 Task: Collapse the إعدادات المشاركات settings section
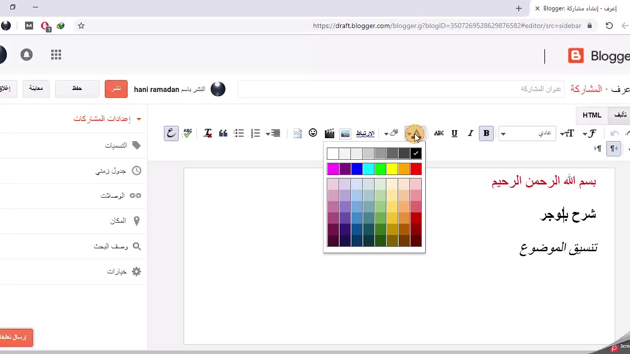point(107,119)
